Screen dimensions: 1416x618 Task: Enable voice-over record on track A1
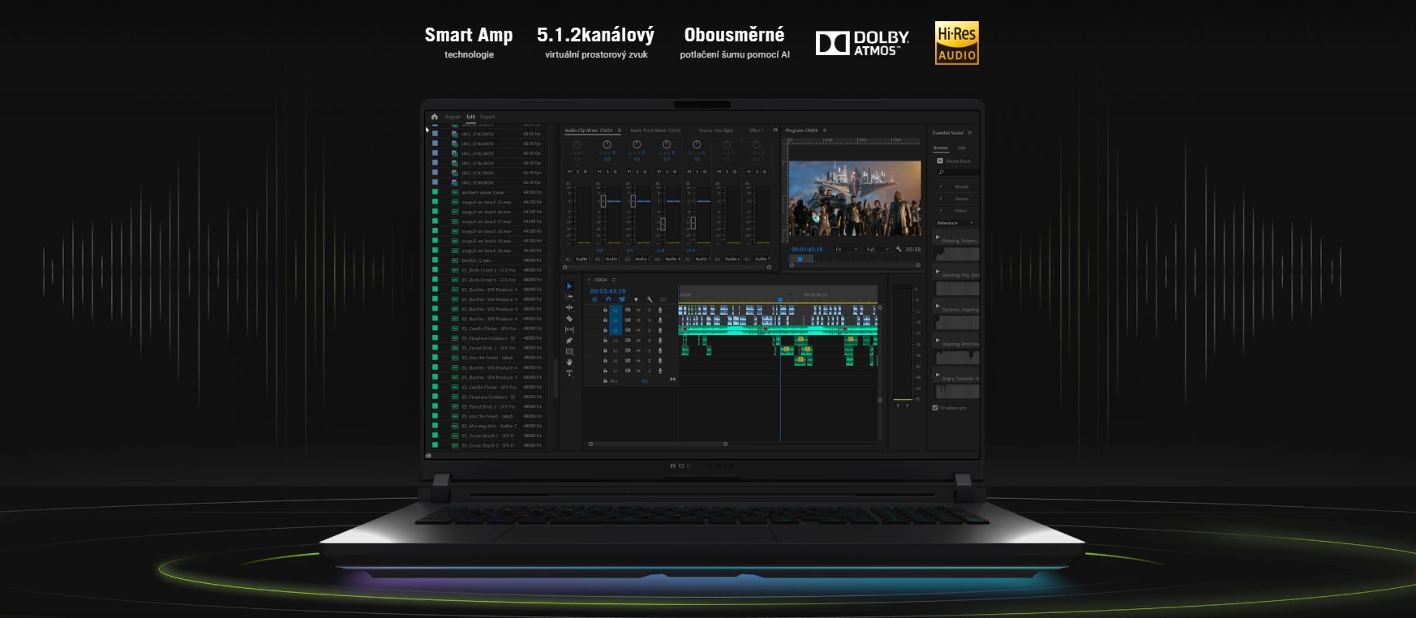[x=660, y=310]
